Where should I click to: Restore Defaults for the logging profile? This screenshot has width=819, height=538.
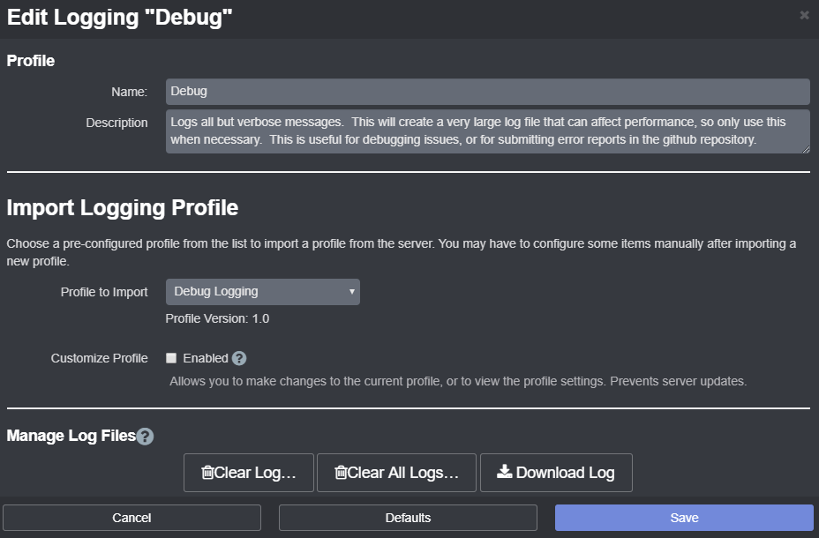(408, 518)
